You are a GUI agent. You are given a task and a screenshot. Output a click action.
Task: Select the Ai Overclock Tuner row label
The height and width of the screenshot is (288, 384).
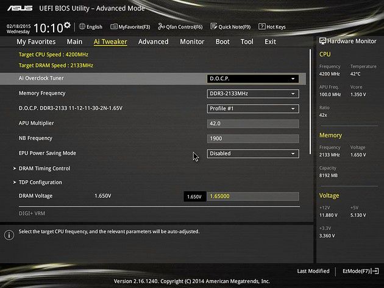tap(41, 78)
